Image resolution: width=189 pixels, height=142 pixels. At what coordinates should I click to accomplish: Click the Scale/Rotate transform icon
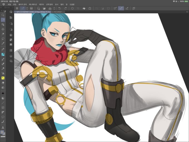(90, 8)
